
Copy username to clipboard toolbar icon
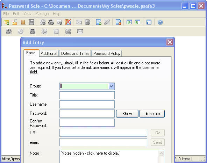coord(51,22)
